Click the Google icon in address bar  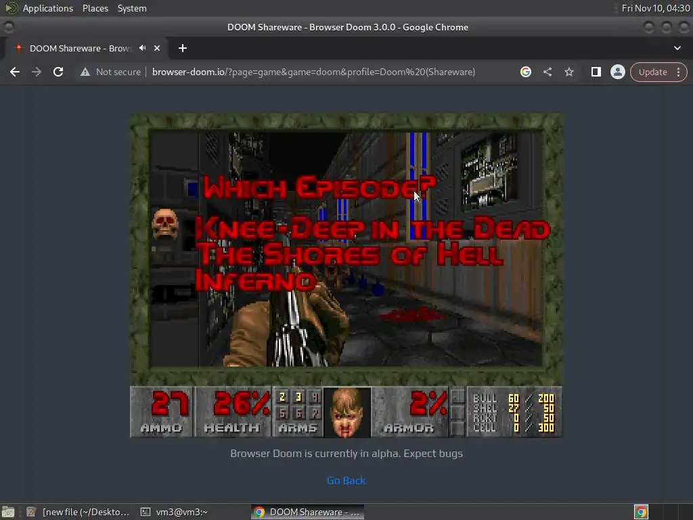point(525,72)
